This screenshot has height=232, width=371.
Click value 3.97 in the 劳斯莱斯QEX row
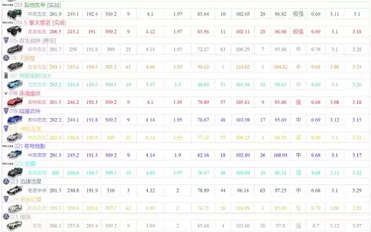coord(150,85)
